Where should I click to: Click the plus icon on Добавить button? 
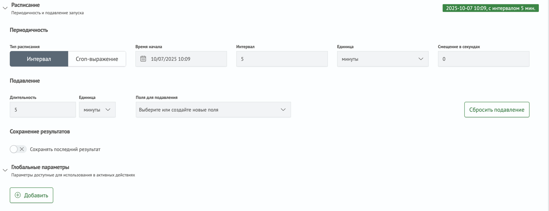[x=18, y=195]
